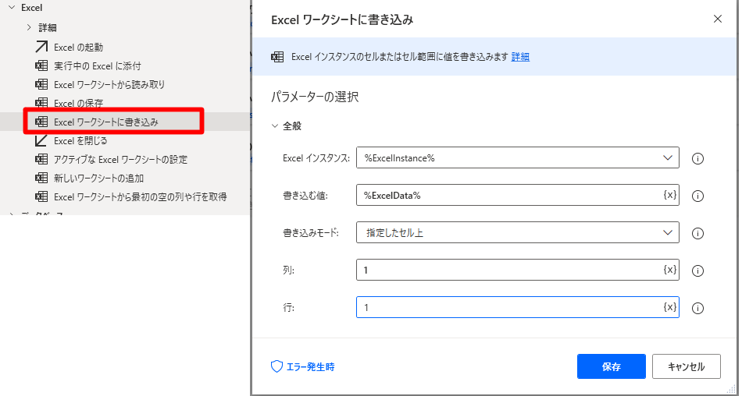Click info icon beside Excel インスタンス
This screenshot has height=396, width=742.
[x=697, y=159]
